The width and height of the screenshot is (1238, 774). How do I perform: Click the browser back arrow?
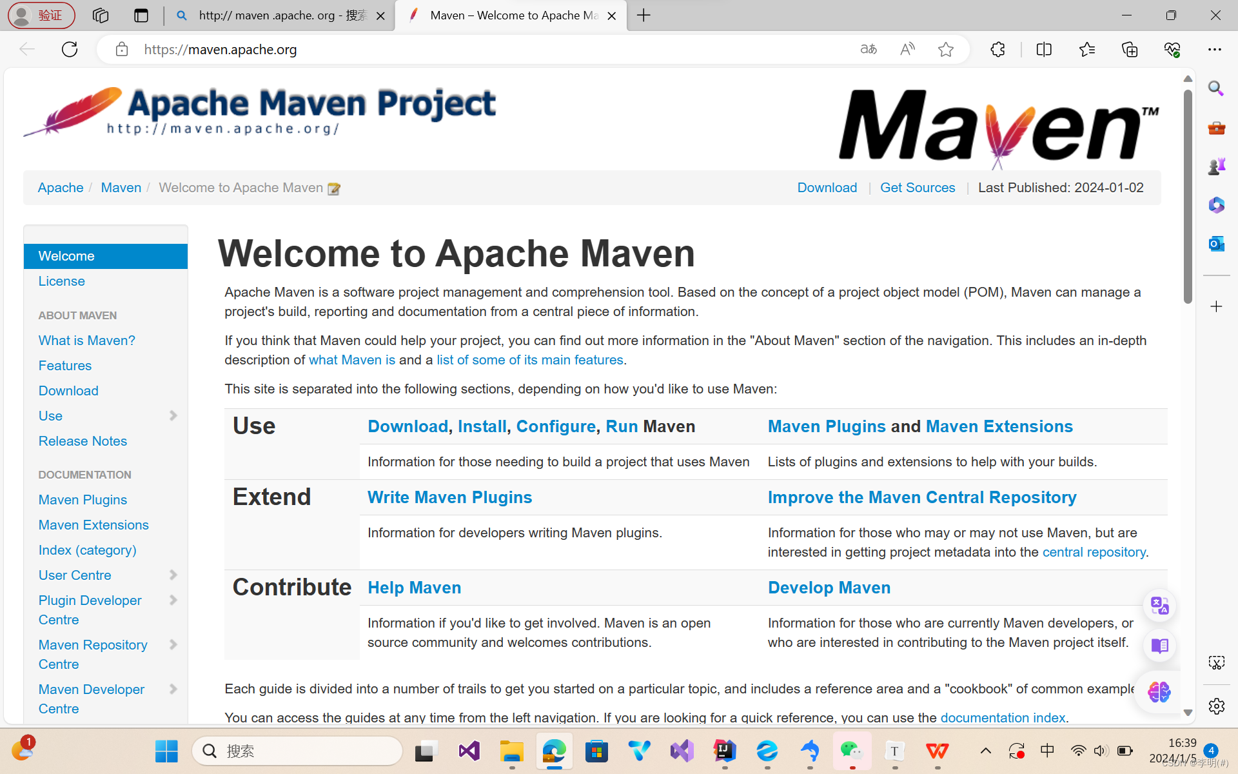tap(27, 50)
